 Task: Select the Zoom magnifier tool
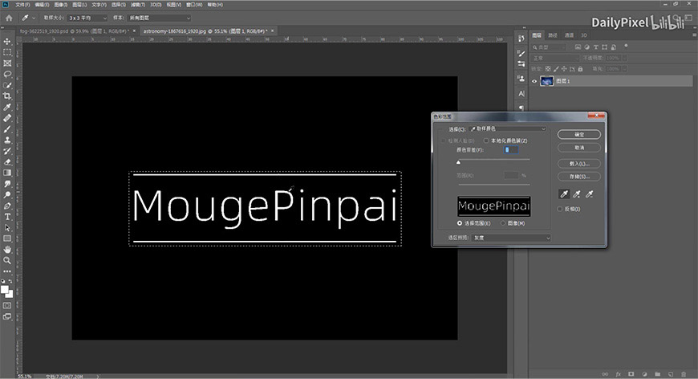coord(7,260)
